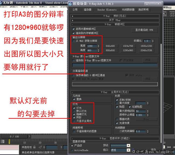Switch to the 渲染器 tab
175x155 pixels.
click(x=87, y=10)
